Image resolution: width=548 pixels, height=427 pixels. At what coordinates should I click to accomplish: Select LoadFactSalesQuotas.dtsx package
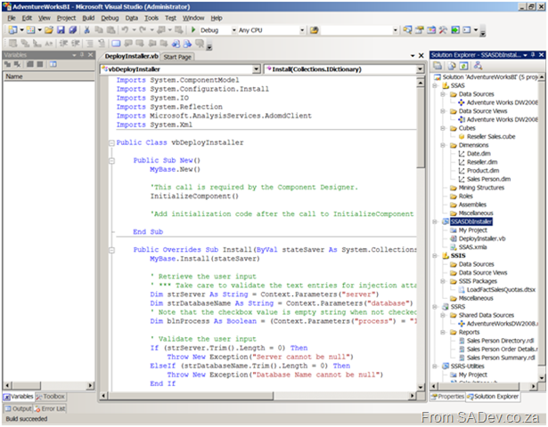[501, 289]
